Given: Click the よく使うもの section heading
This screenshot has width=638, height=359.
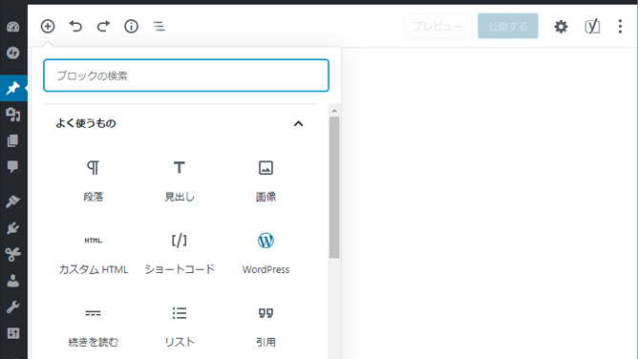Looking at the screenshot, I should pos(86,123).
